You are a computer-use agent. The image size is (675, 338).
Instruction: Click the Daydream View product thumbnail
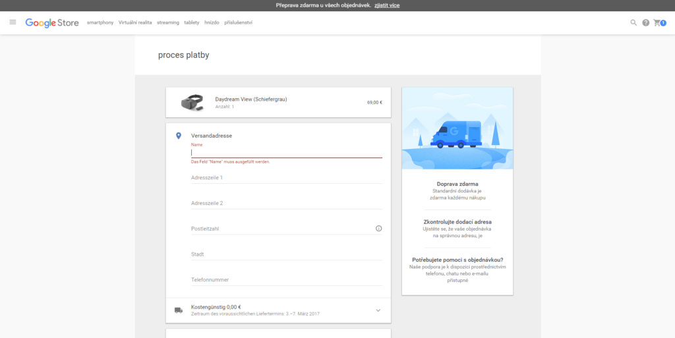click(x=192, y=102)
